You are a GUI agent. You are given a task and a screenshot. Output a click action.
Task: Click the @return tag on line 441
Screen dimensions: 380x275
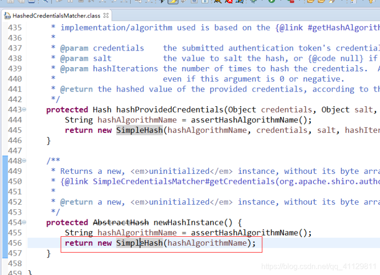(x=76, y=89)
